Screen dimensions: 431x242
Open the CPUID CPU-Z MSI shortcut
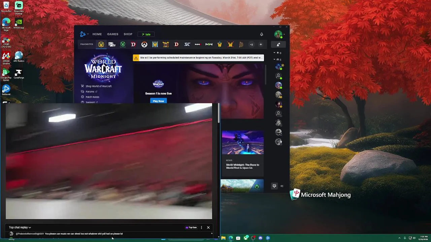click(x=6, y=41)
